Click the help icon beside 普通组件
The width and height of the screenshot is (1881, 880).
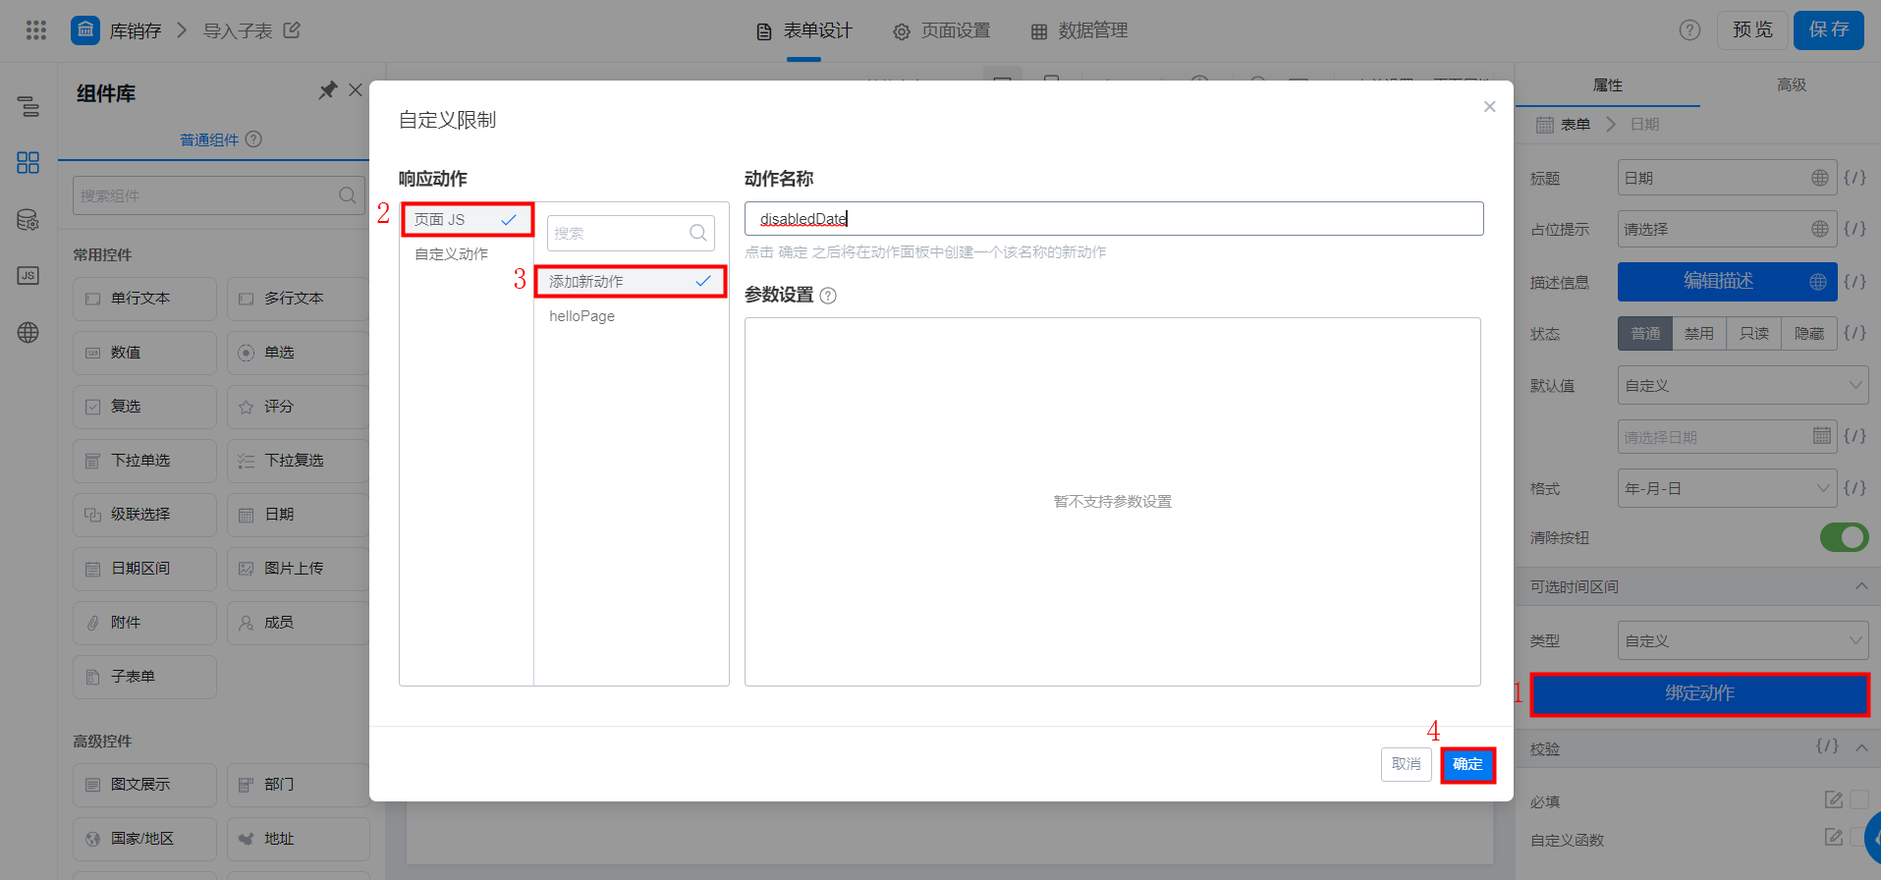coord(253,138)
